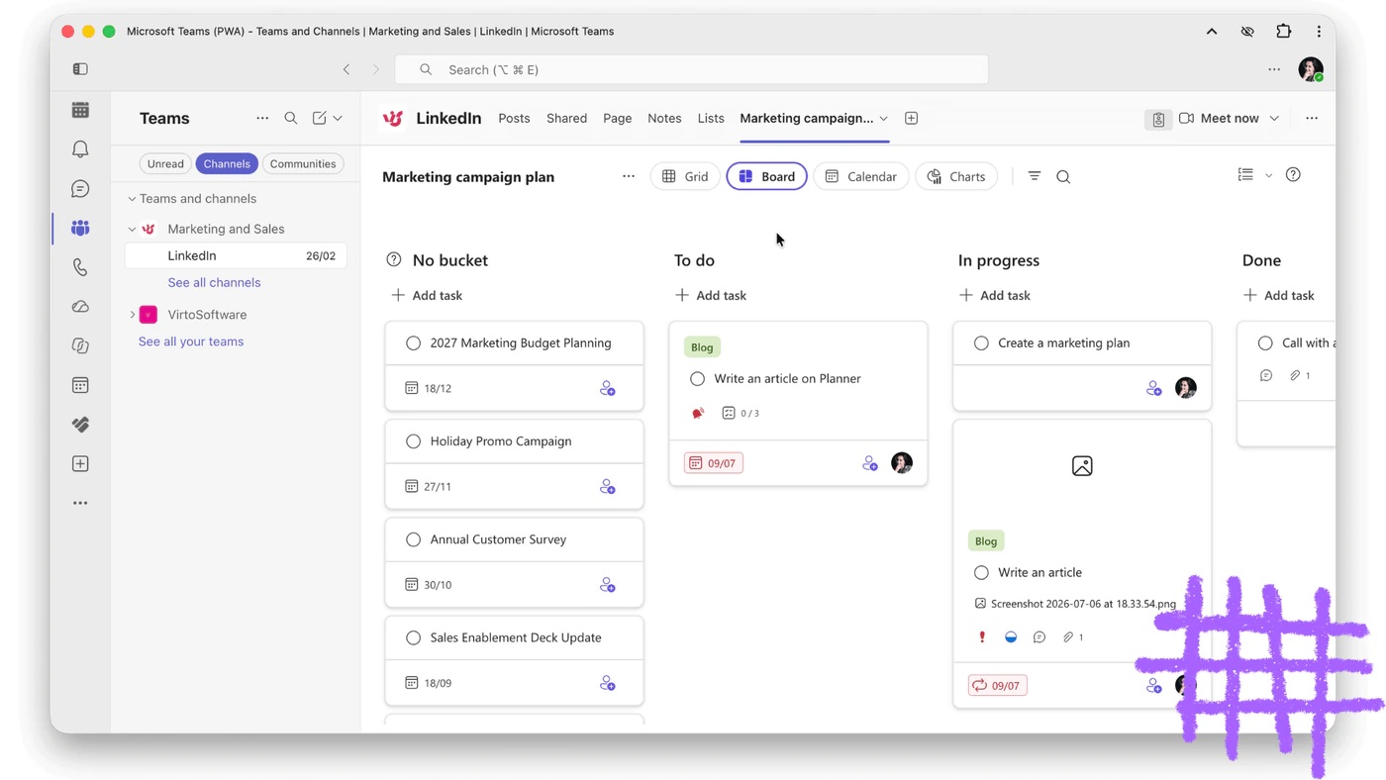Toggle sidebar panel icon in title bar
The width and height of the screenshot is (1386, 780).
80,69
